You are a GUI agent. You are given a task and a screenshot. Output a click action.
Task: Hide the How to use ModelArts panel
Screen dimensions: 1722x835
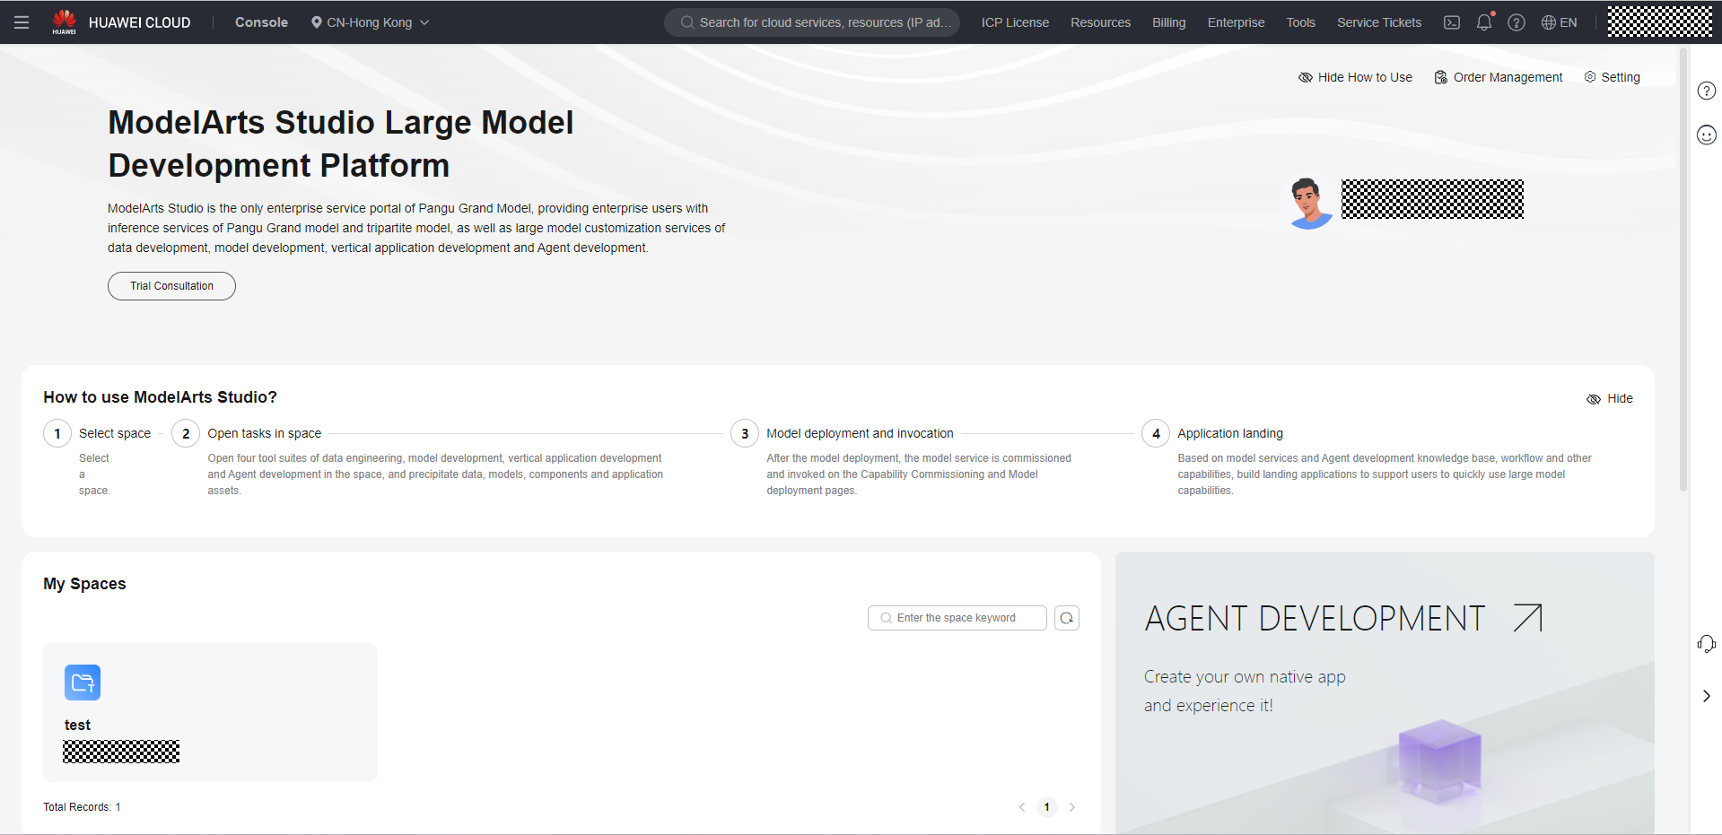coord(1610,398)
